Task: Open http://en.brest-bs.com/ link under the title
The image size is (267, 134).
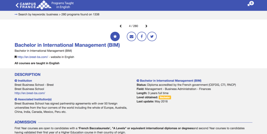Action: tap(33, 57)
